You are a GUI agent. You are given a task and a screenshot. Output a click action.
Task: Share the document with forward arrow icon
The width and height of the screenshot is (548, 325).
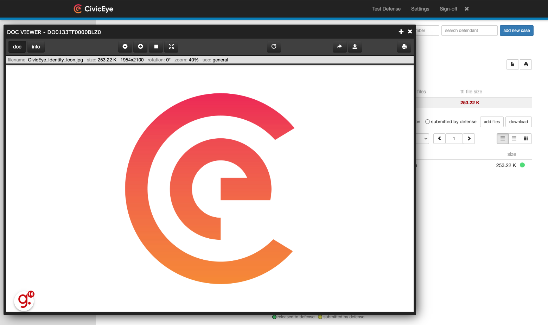pyautogui.click(x=339, y=47)
